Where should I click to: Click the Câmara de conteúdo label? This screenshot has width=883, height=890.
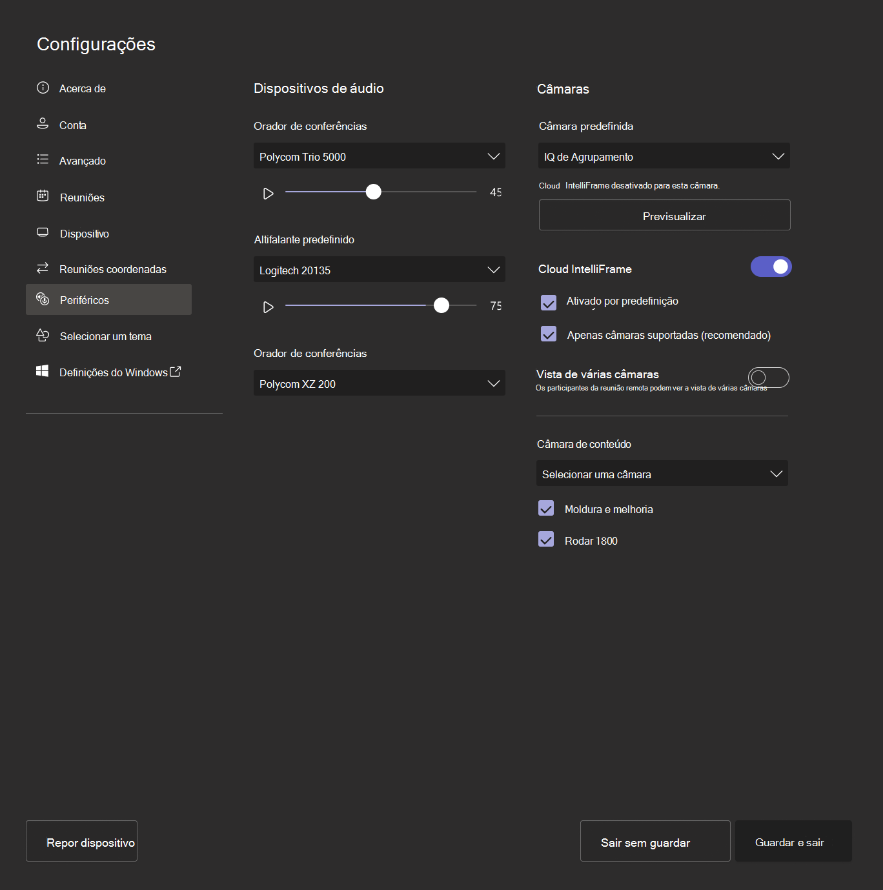tap(584, 444)
